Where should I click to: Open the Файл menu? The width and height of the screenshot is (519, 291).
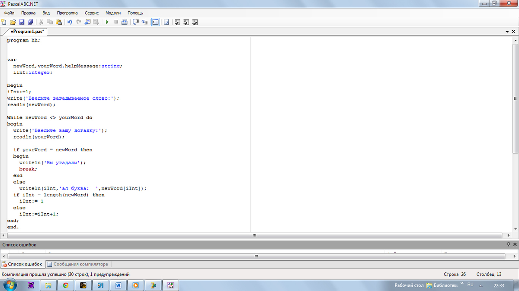point(9,13)
